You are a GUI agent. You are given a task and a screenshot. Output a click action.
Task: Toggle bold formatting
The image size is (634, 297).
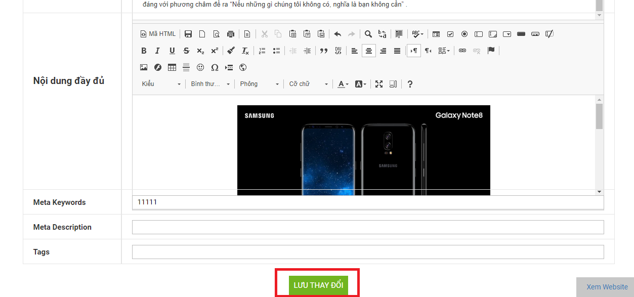tap(144, 51)
